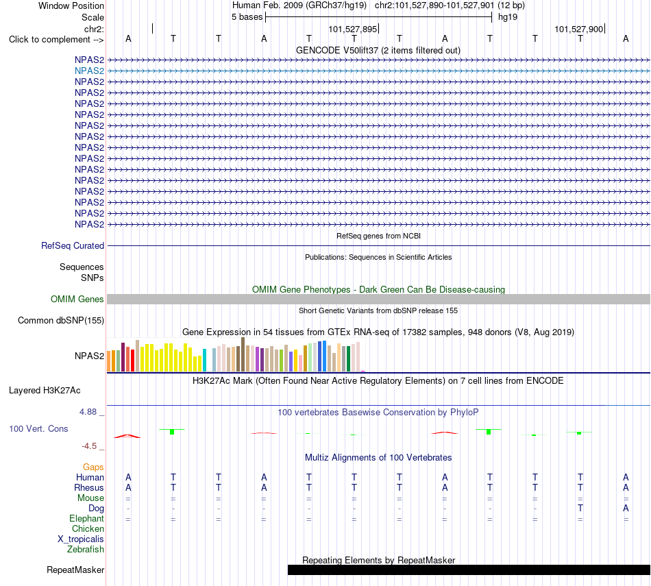
Task: Open the Scale track label
Action: [93, 17]
